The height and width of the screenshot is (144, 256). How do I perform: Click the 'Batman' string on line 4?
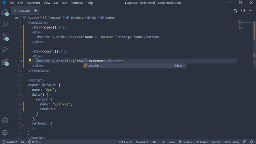(x=107, y=37)
